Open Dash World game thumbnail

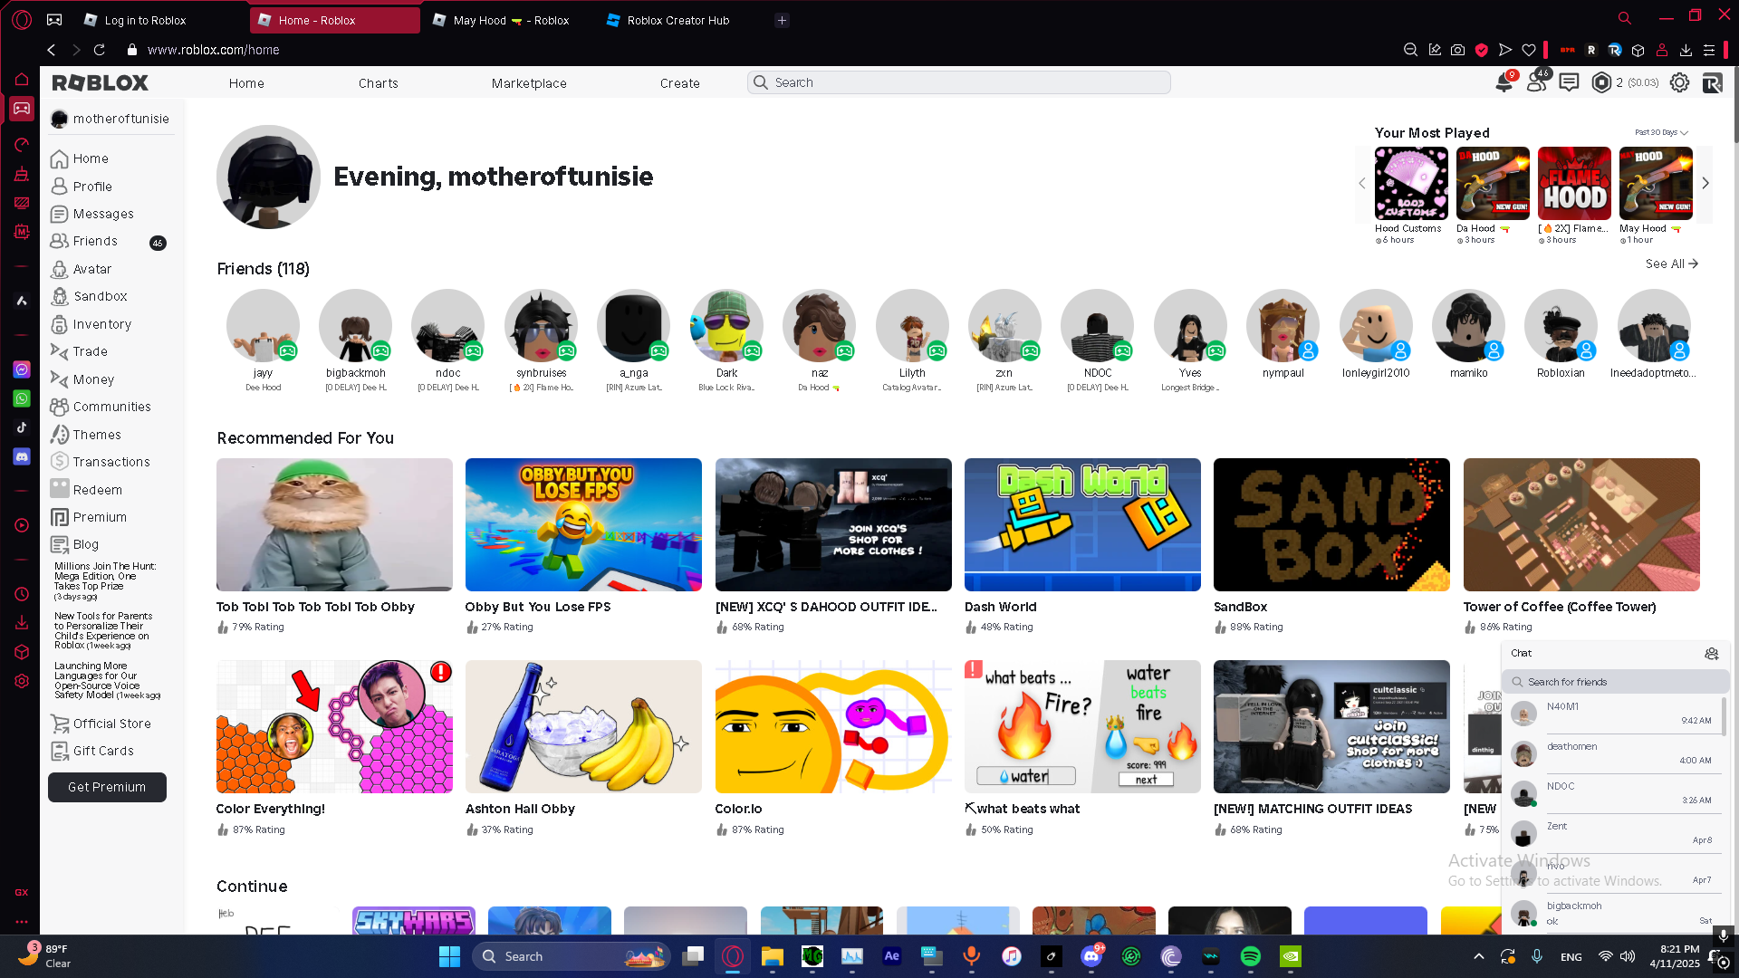(x=1082, y=524)
